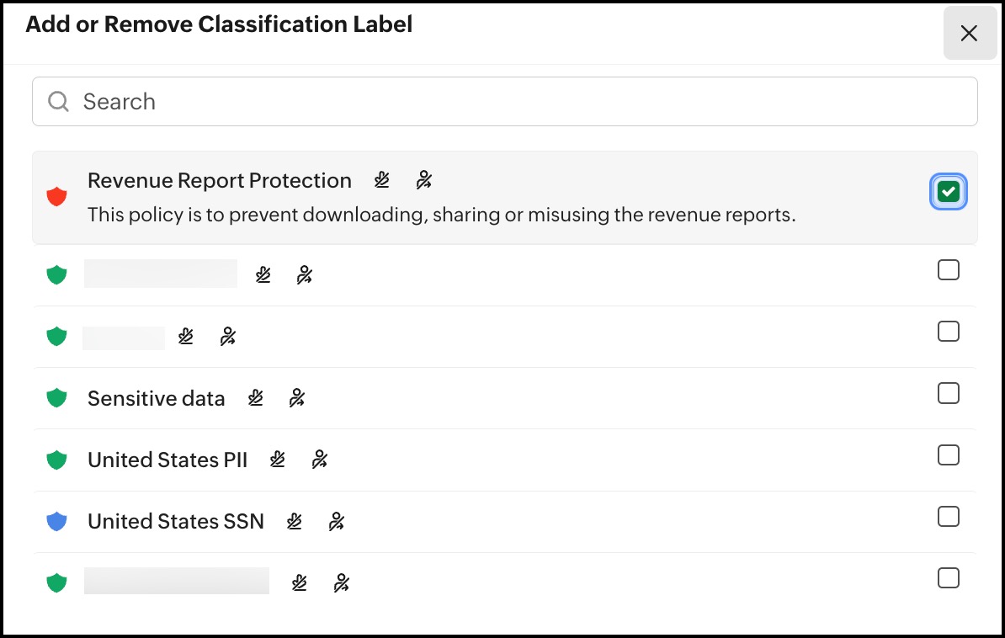Click the user-blocked icon next to United States SSN
This screenshot has width=1005, height=638.
point(337,521)
